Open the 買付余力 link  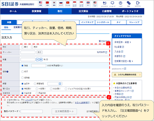coord(104,41)
